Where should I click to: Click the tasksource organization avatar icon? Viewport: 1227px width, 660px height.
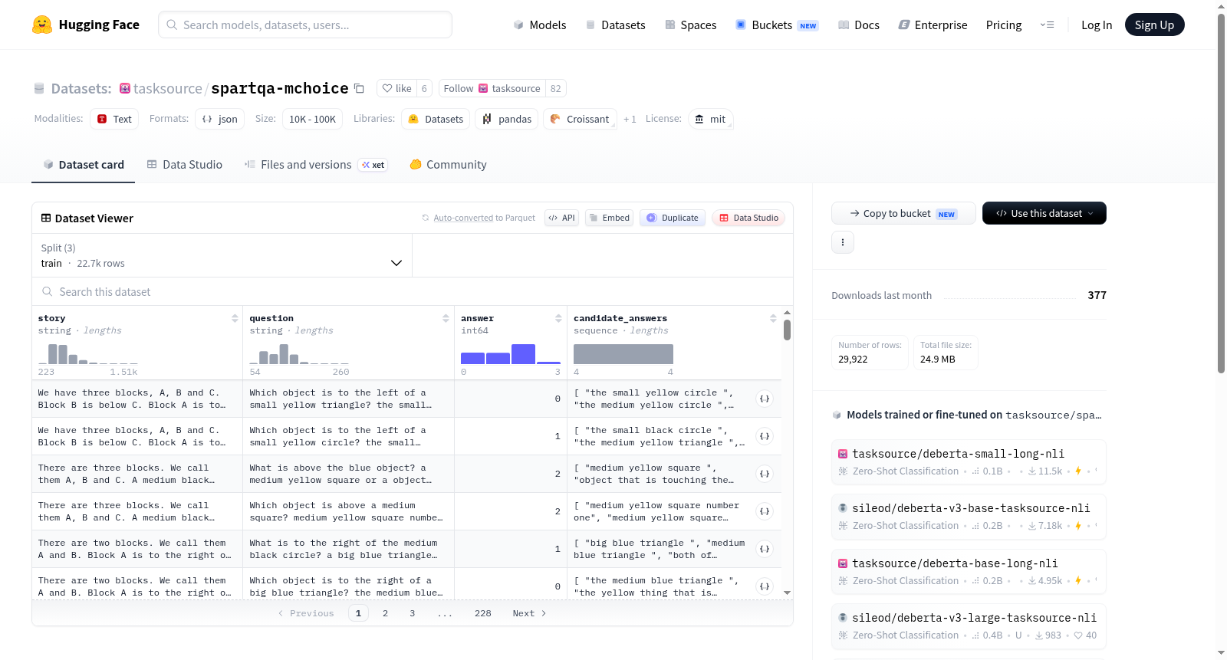click(x=125, y=88)
